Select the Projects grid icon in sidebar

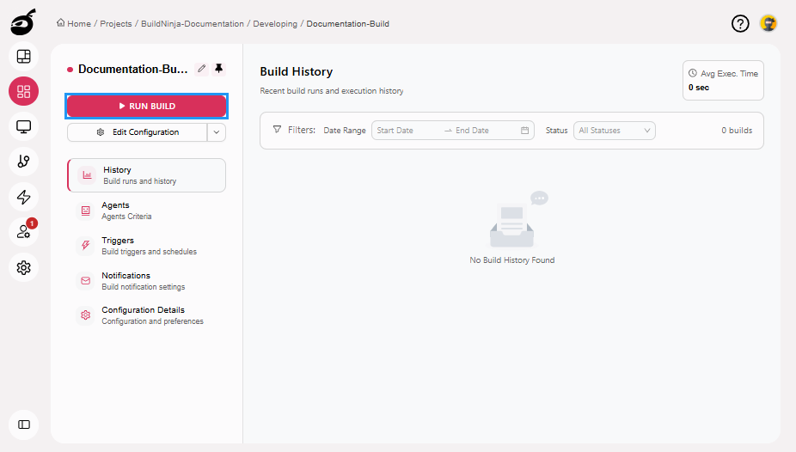pyautogui.click(x=24, y=92)
